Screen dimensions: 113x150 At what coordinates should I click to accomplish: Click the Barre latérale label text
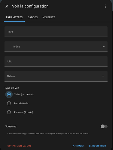[21, 103]
